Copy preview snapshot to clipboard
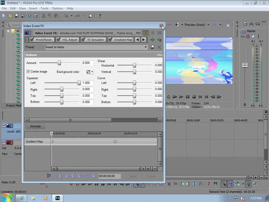Viewport: 269px width, 202px height. tap(227, 25)
